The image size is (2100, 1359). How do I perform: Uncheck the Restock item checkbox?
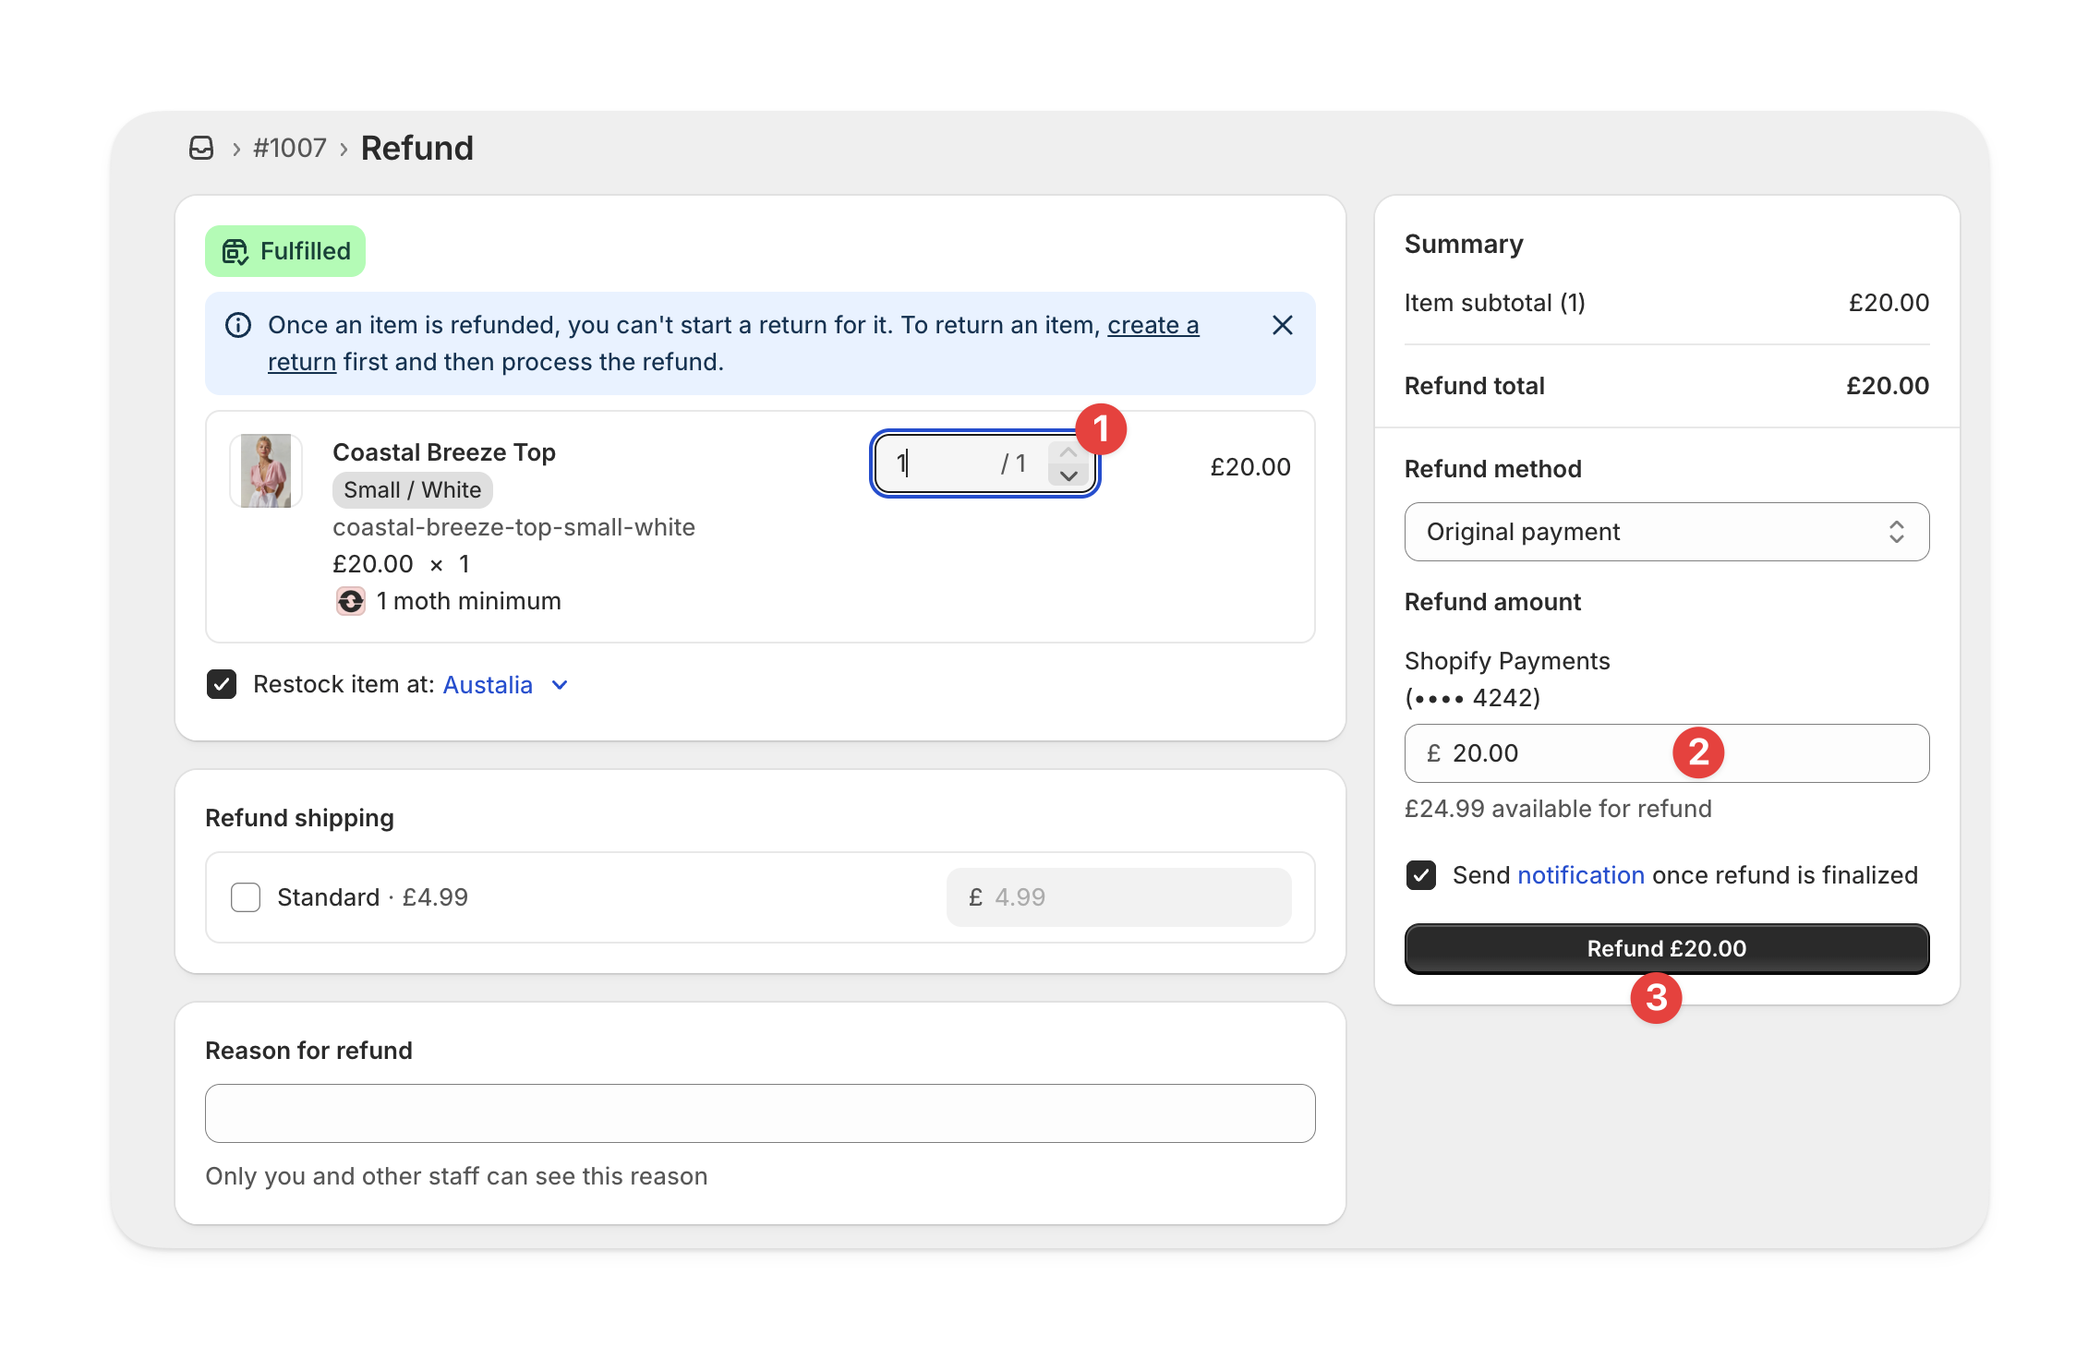coord(222,684)
